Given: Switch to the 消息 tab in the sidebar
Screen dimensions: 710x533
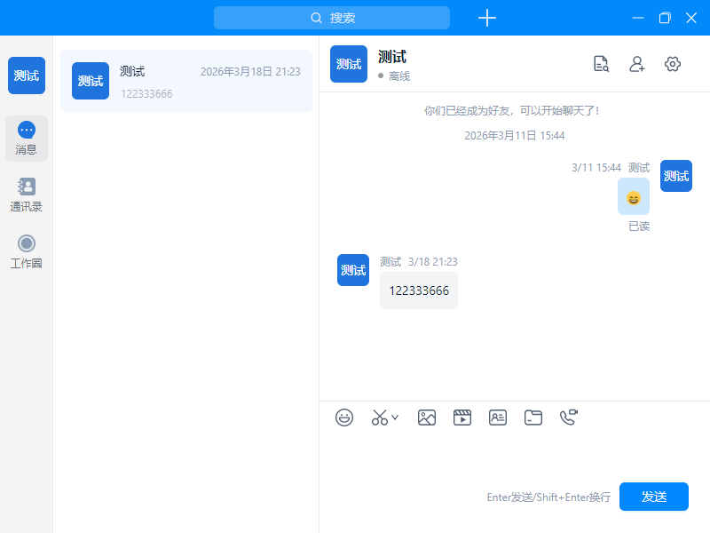Looking at the screenshot, I should click(x=27, y=139).
